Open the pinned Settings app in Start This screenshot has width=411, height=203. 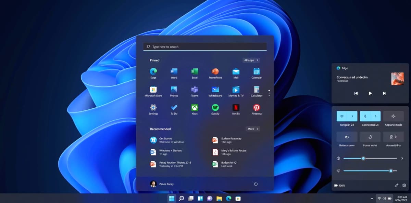pyautogui.click(x=153, y=109)
